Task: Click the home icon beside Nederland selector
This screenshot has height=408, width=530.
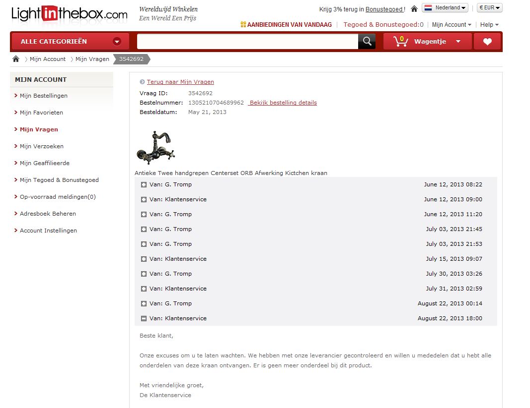Action: pyautogui.click(x=414, y=8)
